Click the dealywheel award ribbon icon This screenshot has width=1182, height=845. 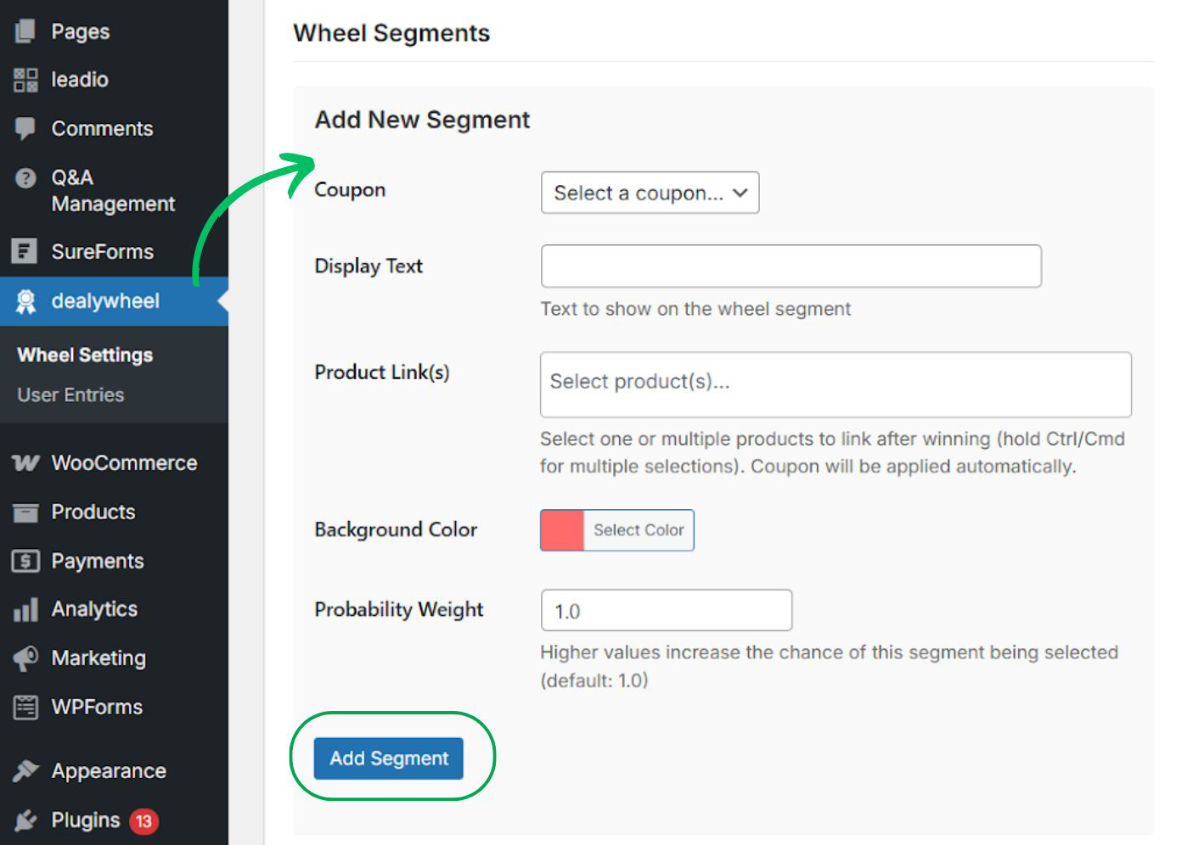[x=25, y=301]
